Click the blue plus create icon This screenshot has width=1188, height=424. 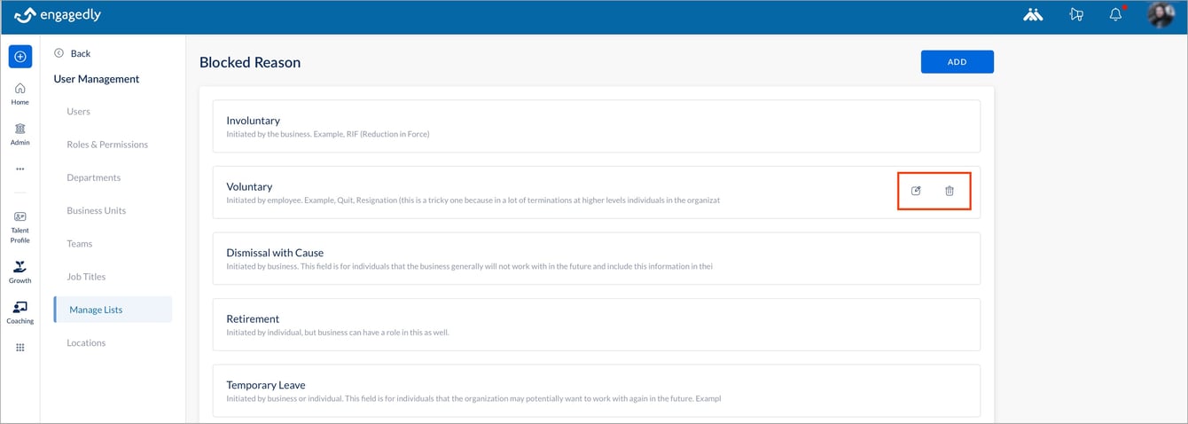(20, 57)
